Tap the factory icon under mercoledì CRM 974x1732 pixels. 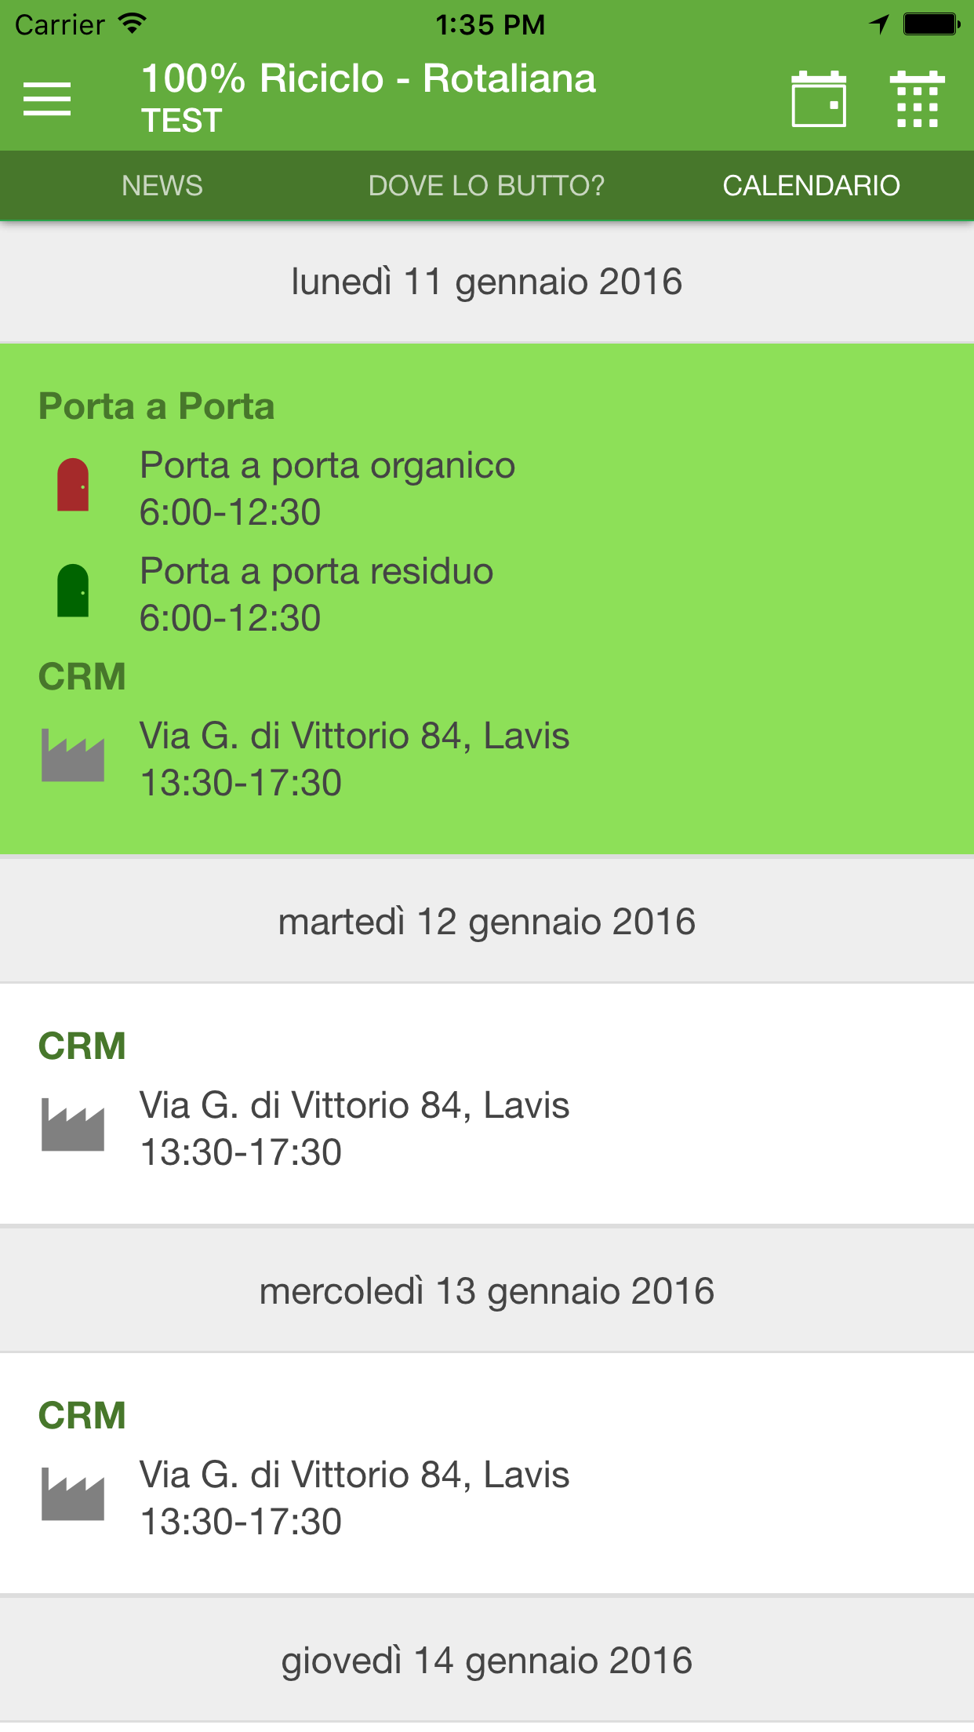pyautogui.click(x=73, y=1494)
